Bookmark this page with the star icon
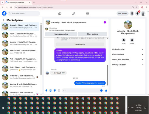Viewport: 149px width, 114px height. click(x=136, y=7)
